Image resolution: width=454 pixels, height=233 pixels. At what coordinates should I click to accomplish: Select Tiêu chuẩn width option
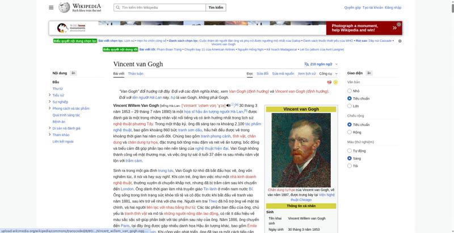coord(350,124)
